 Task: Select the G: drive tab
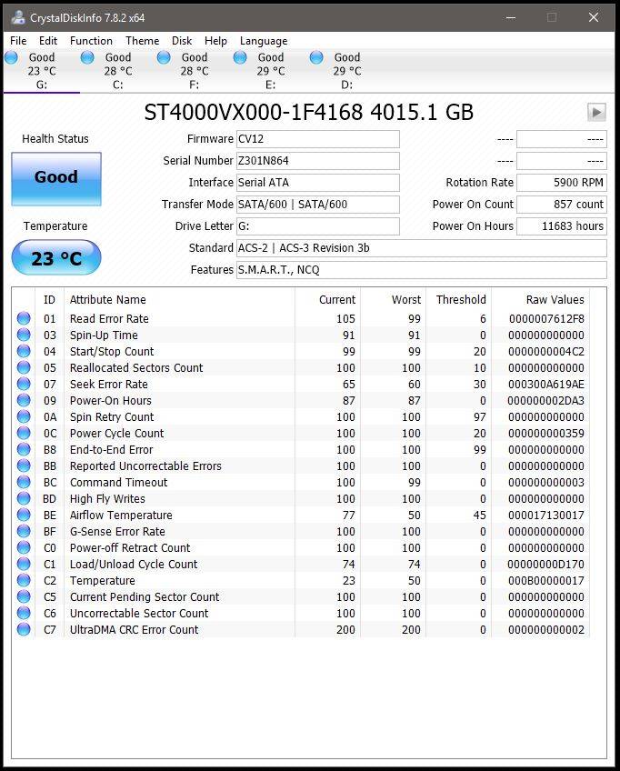(x=41, y=71)
